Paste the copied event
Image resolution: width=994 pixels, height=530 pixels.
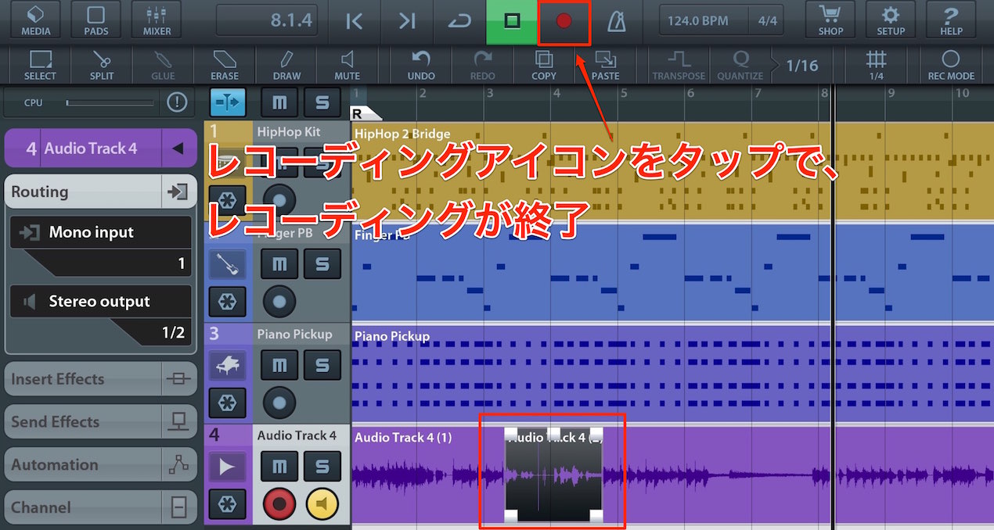coord(605,65)
